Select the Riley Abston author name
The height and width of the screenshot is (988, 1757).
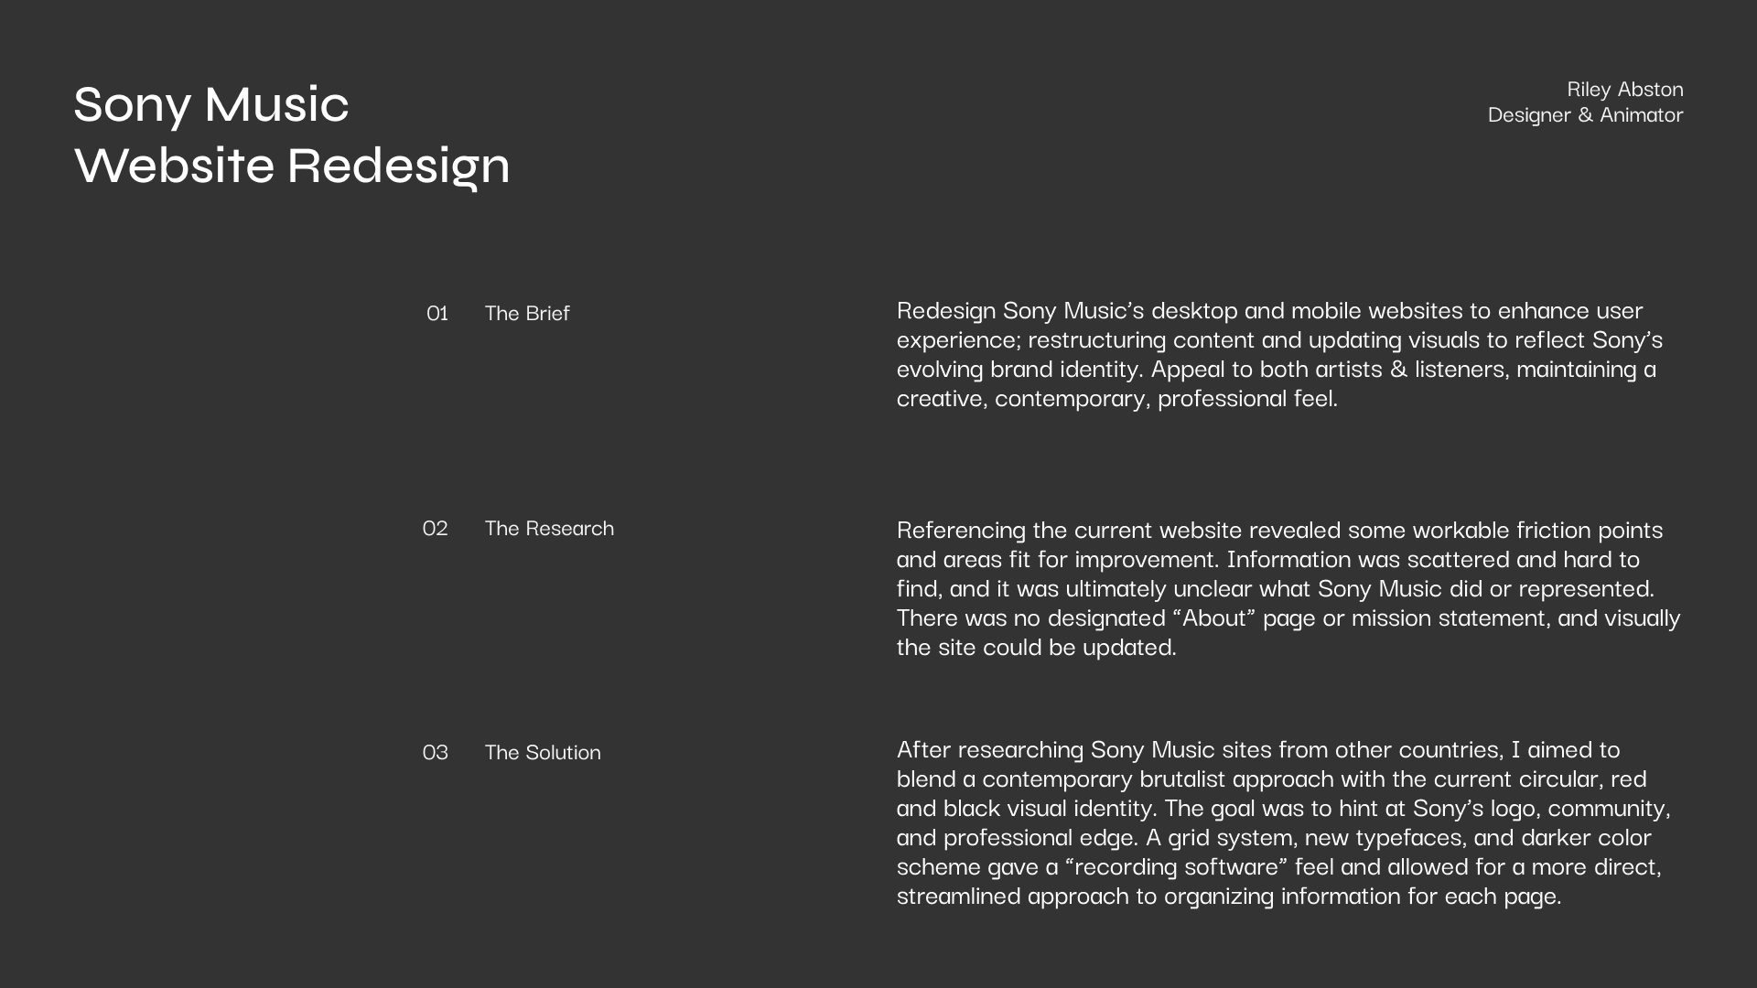coord(1624,89)
